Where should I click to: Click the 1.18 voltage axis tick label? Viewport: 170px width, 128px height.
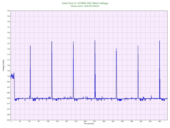click(x=8, y=54)
